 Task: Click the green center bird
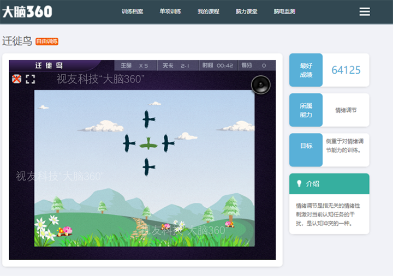point(148,144)
